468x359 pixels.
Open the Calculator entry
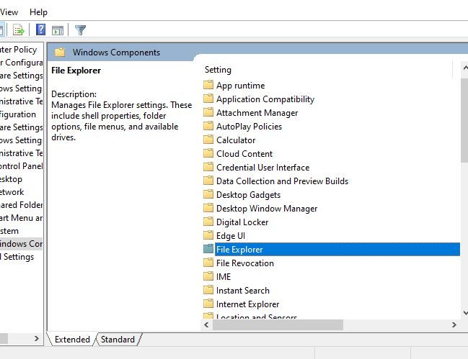[236, 140]
